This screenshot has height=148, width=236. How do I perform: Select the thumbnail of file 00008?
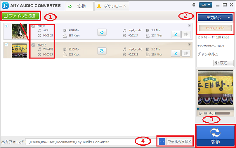pos(19,31)
